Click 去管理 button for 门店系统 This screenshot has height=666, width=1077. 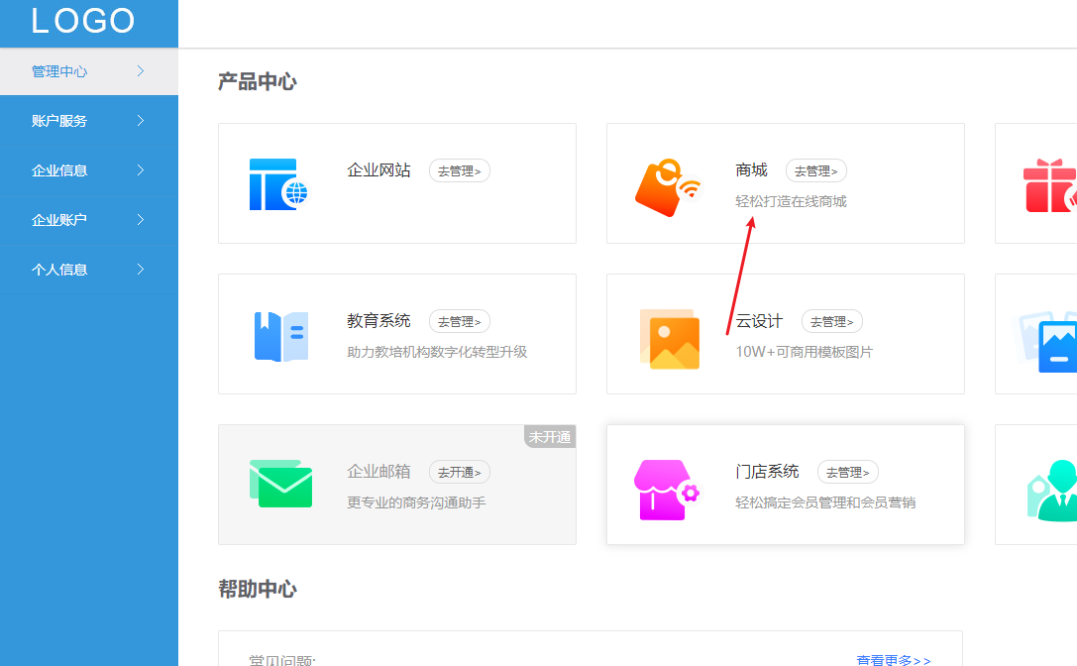tap(848, 472)
